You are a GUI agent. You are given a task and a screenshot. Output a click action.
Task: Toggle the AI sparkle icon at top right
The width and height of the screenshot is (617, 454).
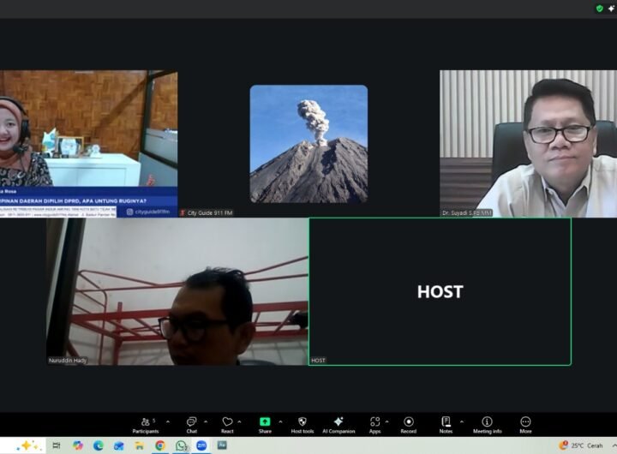click(612, 9)
